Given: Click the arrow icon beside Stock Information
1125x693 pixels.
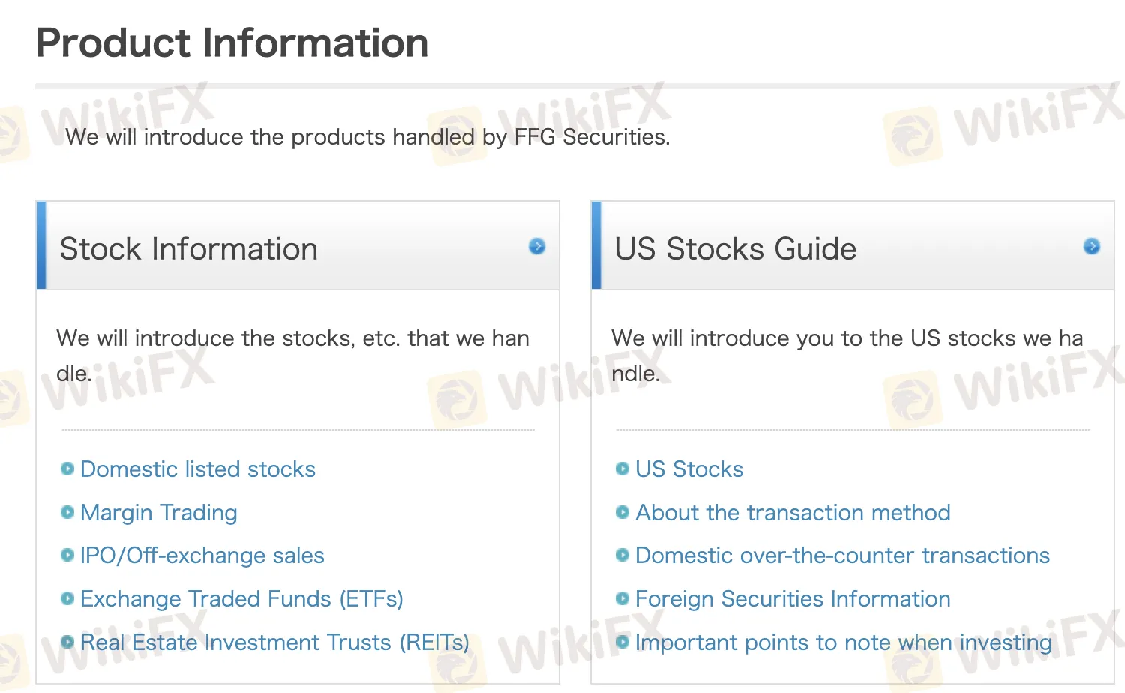Looking at the screenshot, I should pyautogui.click(x=537, y=246).
